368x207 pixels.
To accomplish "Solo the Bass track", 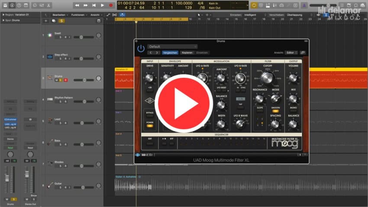I will [x=61, y=145].
